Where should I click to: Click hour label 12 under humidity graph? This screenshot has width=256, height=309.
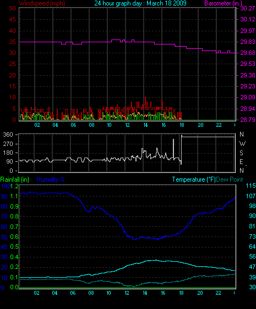pyautogui.click(x=127, y=293)
